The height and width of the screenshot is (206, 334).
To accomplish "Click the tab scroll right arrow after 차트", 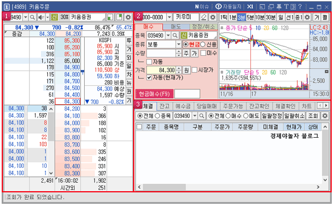I will click(326, 106).
